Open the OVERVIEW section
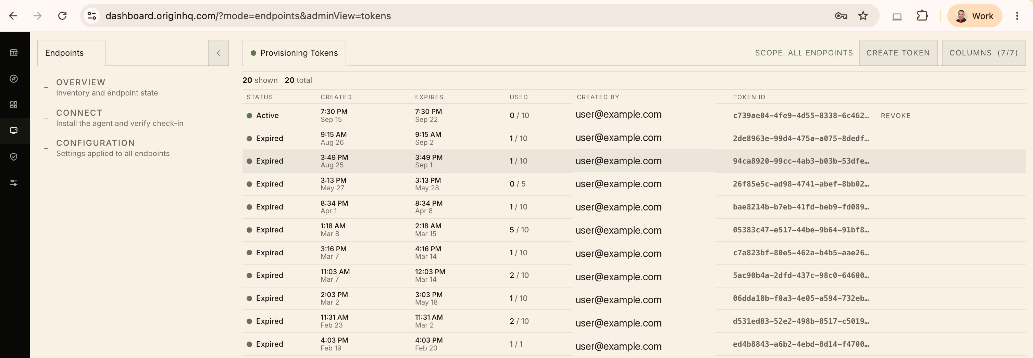The height and width of the screenshot is (358, 1033). click(107, 87)
